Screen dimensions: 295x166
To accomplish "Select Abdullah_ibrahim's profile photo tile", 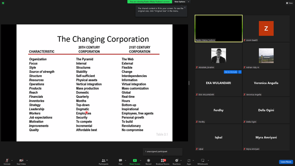I will point(218,55).
